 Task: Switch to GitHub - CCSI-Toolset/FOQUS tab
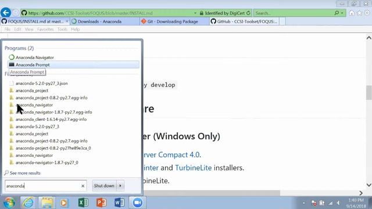click(244, 21)
